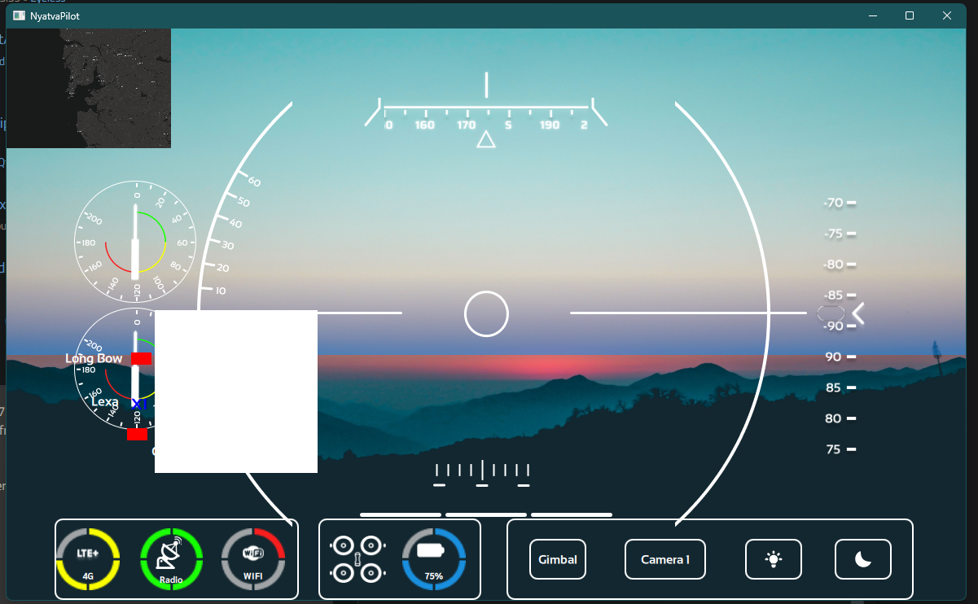Image resolution: width=978 pixels, height=604 pixels.
Task: Click the WIFI signal indicator
Action: coord(253,558)
